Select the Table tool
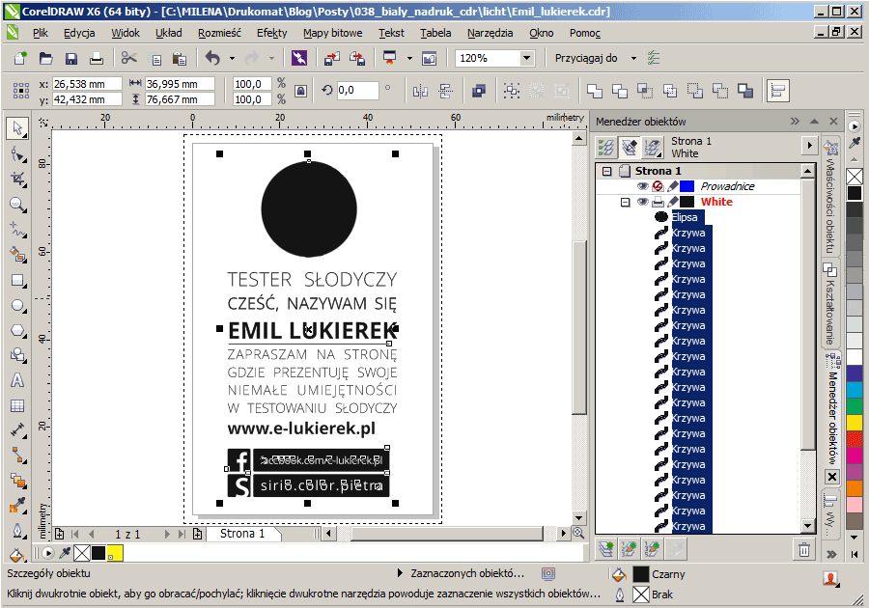Viewport: 869px width, 608px height. (17, 406)
